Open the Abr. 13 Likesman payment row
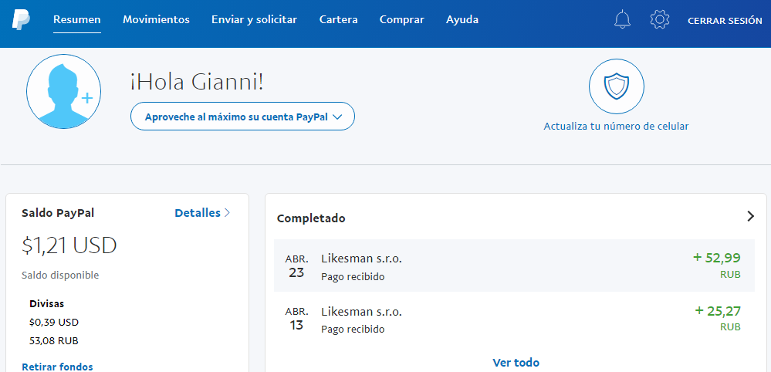This screenshot has height=372, width=771. [x=514, y=319]
